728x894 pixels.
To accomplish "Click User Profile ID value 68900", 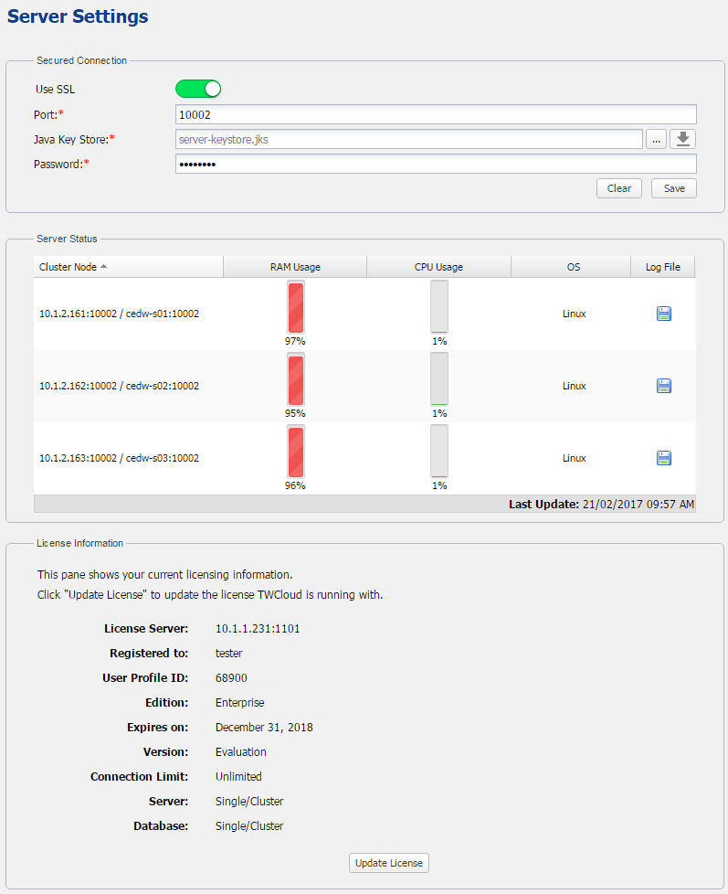I will tap(231, 678).
